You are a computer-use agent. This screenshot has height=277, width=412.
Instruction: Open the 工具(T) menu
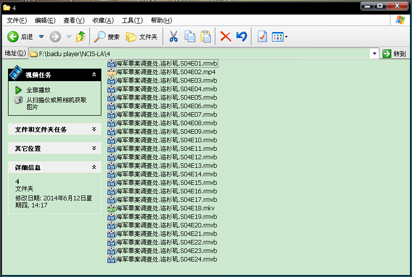pos(132,21)
